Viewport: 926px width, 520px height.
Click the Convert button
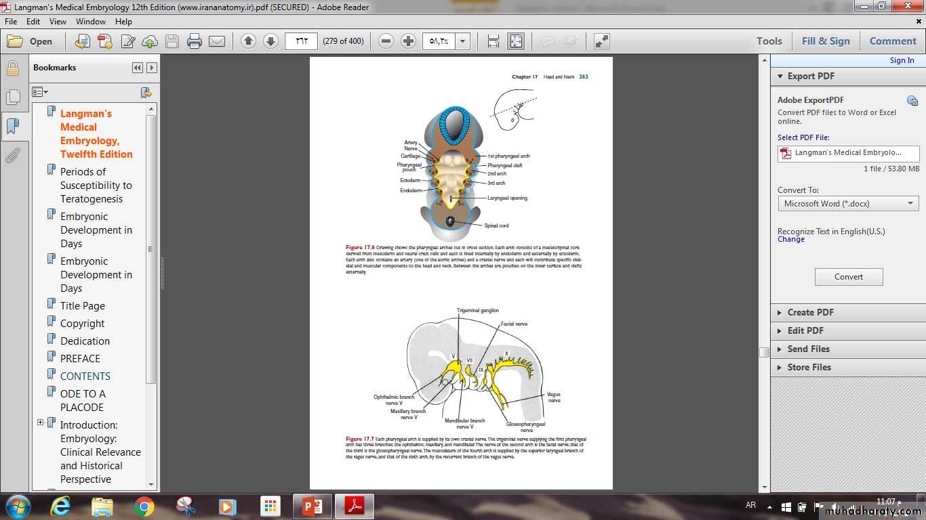[x=848, y=277]
